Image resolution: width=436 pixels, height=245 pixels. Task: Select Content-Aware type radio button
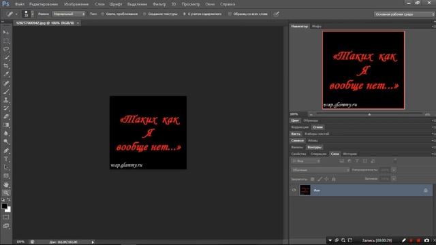coord(184,14)
